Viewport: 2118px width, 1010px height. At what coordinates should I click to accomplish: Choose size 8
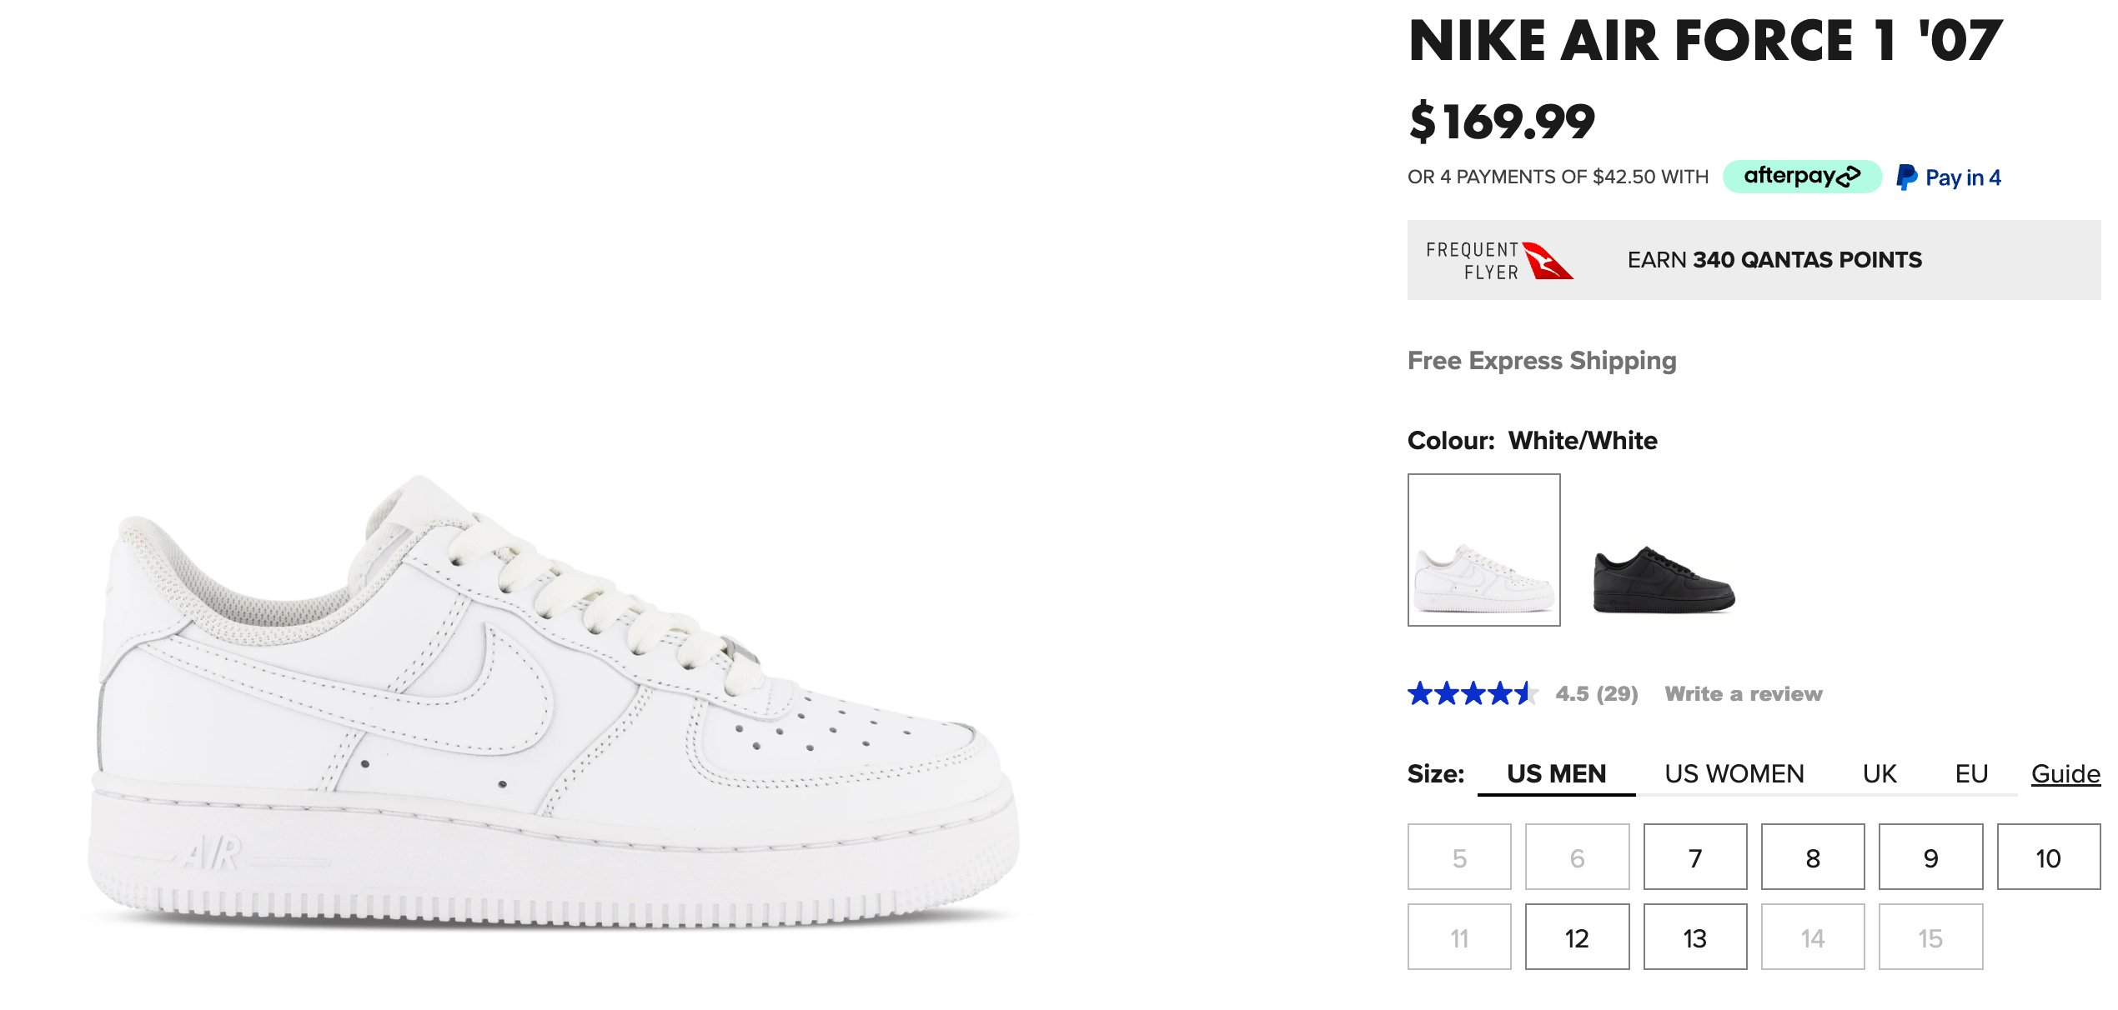click(1812, 857)
